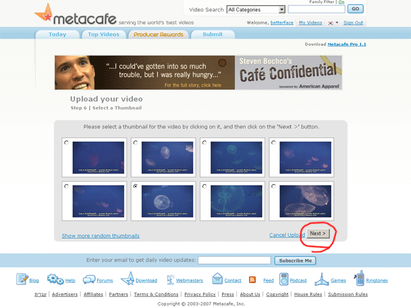The height and width of the screenshot is (308, 411).
Task: Open the Press footer link
Action: click(228, 295)
